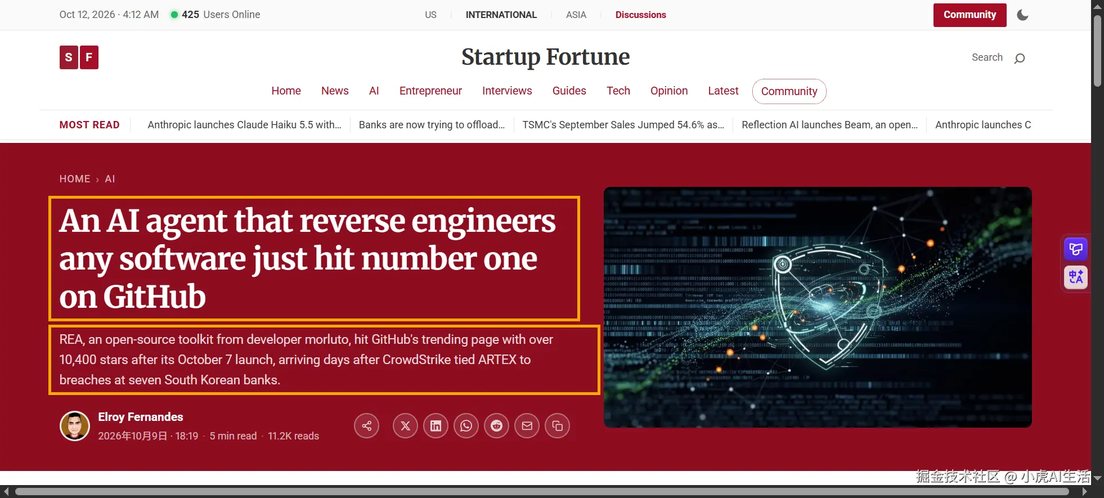Open the Entrepreneur section
Image resolution: width=1104 pixels, height=498 pixels.
coord(430,91)
